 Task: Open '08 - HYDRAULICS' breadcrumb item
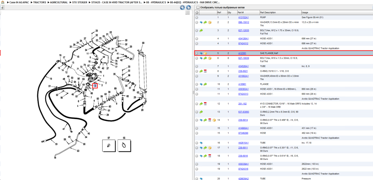pos(157,2)
